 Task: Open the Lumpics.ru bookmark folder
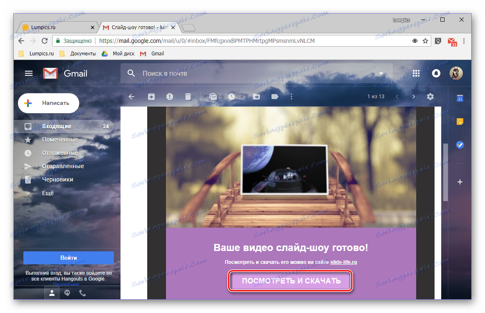pos(37,53)
